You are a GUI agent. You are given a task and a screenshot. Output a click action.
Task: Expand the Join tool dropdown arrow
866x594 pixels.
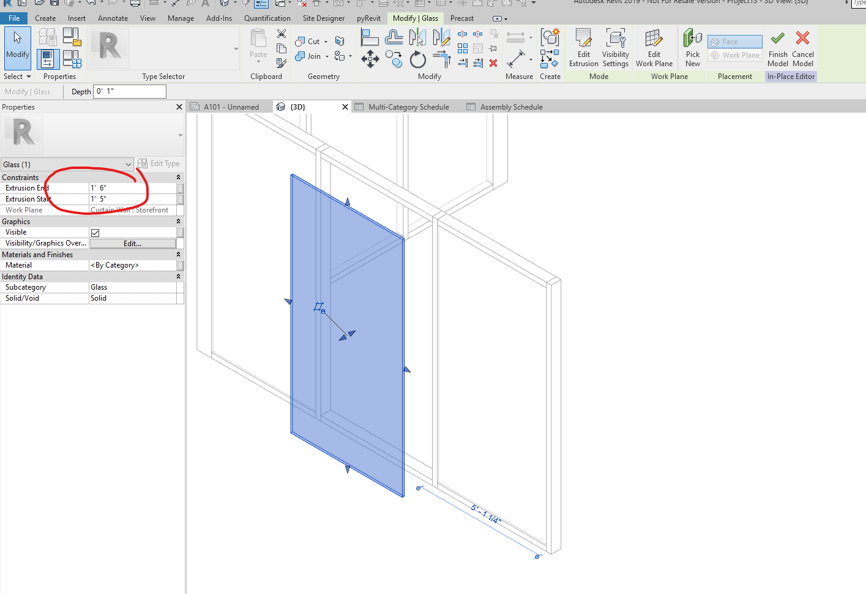coord(327,57)
